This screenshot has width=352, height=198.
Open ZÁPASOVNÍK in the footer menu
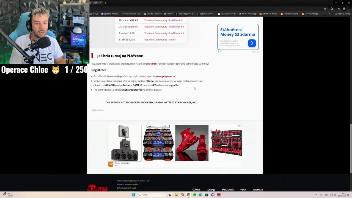tap(228, 190)
